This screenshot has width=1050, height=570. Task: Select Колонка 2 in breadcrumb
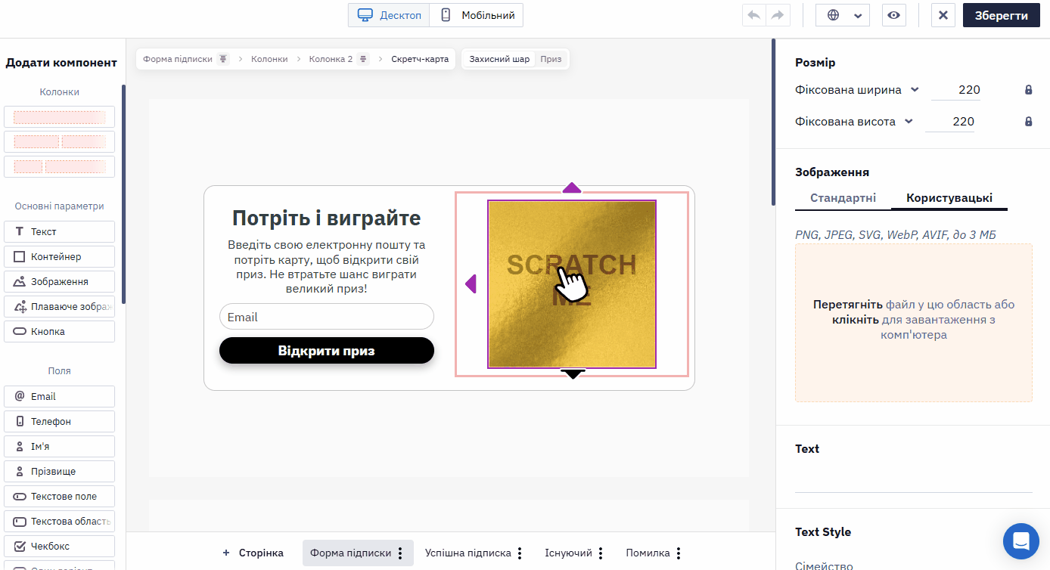pos(331,59)
